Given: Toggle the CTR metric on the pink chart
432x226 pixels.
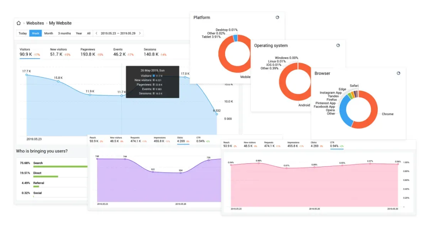Looking at the screenshot, I should [x=333, y=145].
